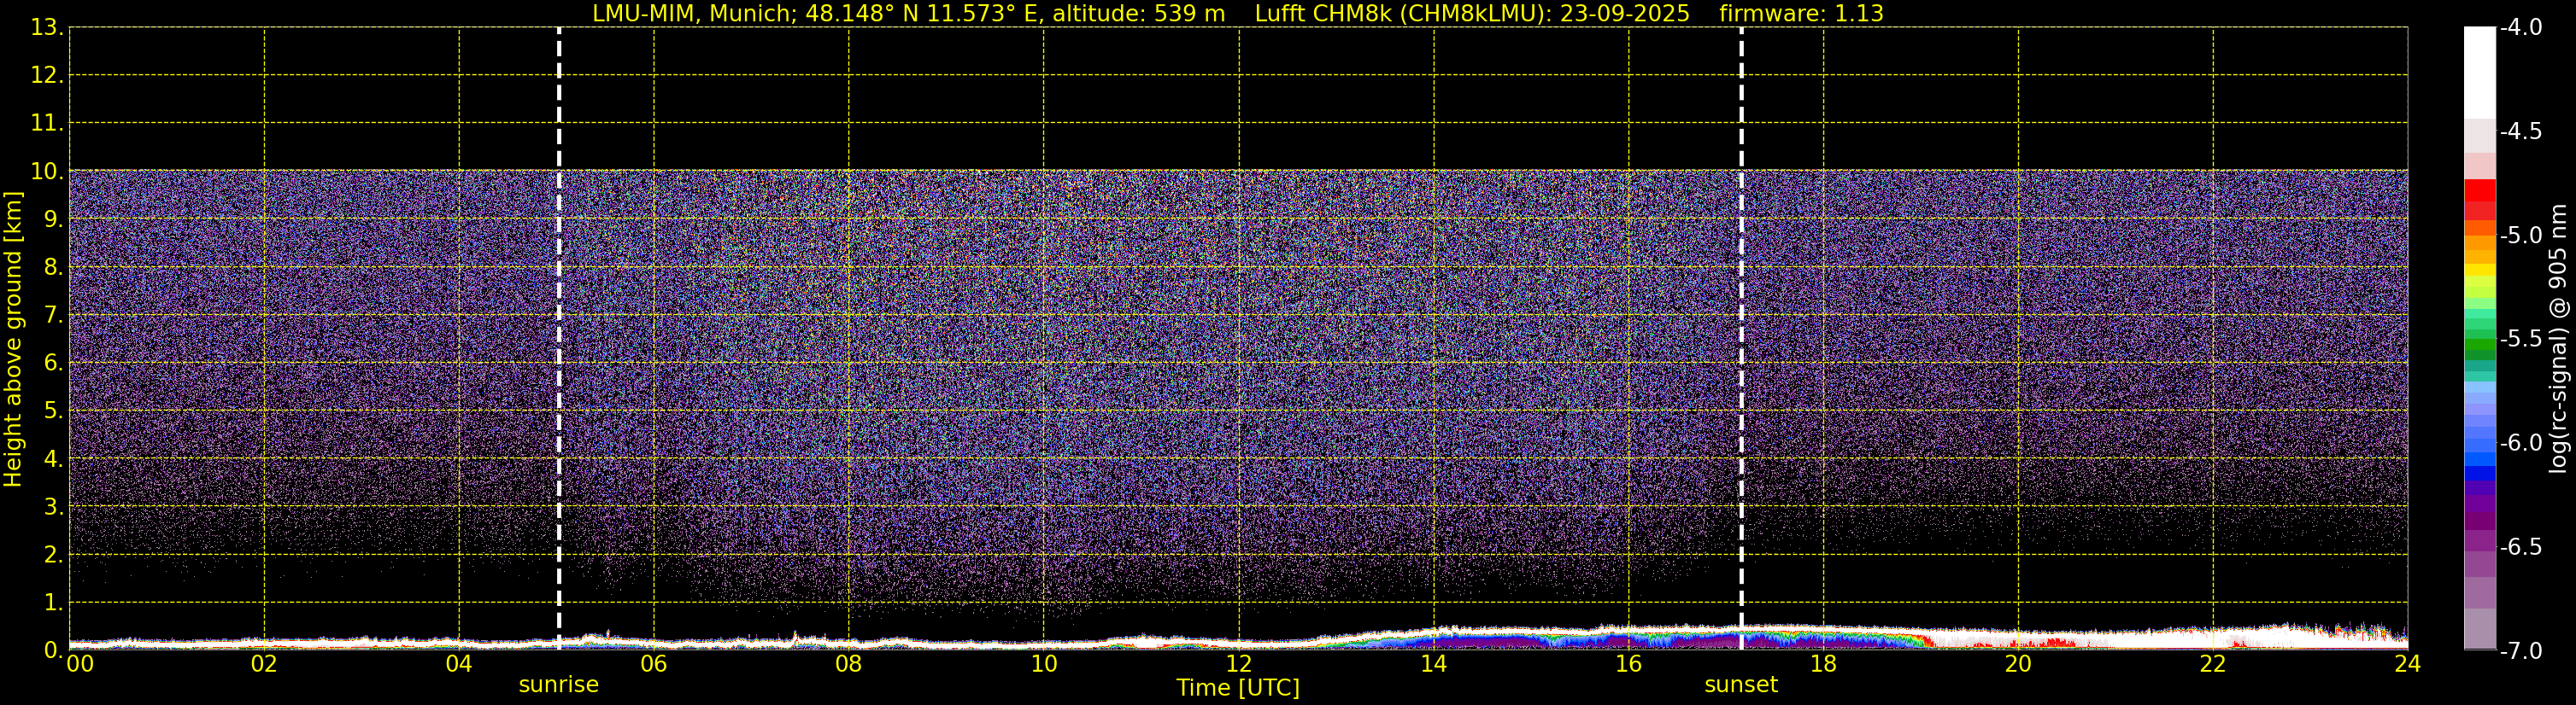Click the '0.' height axis tick label

click(53, 650)
